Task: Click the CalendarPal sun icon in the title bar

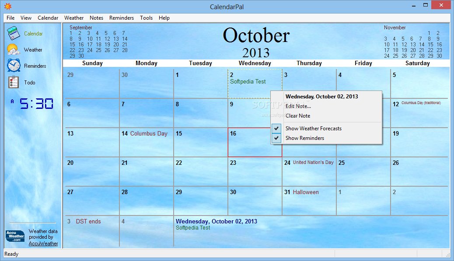Action: click(8, 7)
